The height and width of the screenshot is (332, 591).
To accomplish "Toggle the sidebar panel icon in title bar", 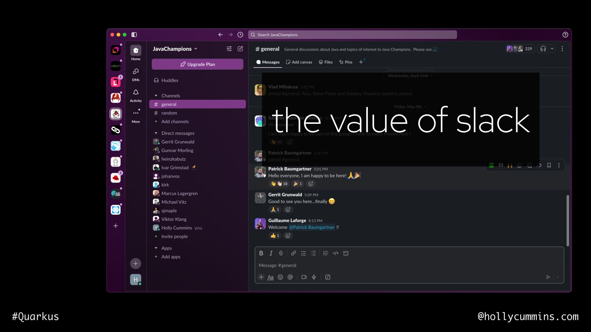I will (134, 35).
